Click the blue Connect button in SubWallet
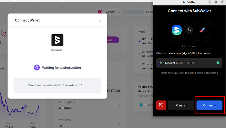Viewport: 226px width, 128px height. 209,105
